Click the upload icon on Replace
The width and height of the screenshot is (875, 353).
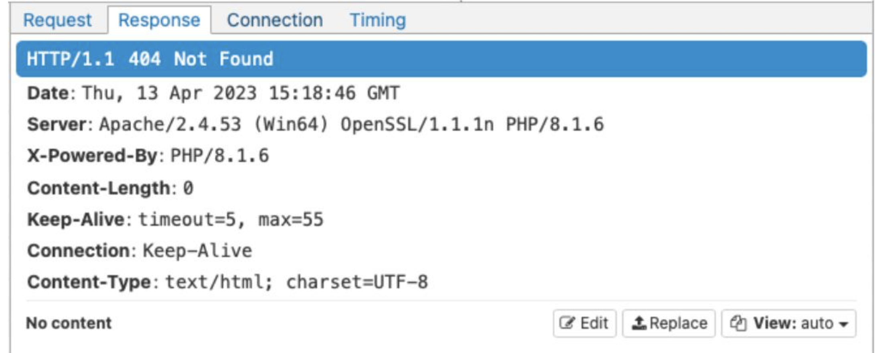[639, 323]
